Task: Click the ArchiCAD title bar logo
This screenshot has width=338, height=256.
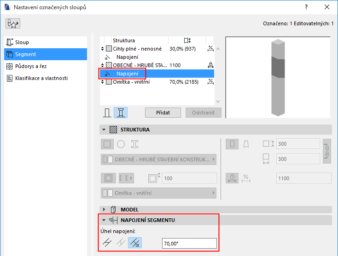Action: click(7, 7)
